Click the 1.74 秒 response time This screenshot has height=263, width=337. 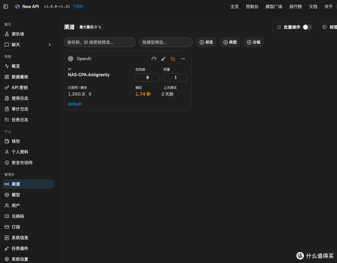click(143, 94)
